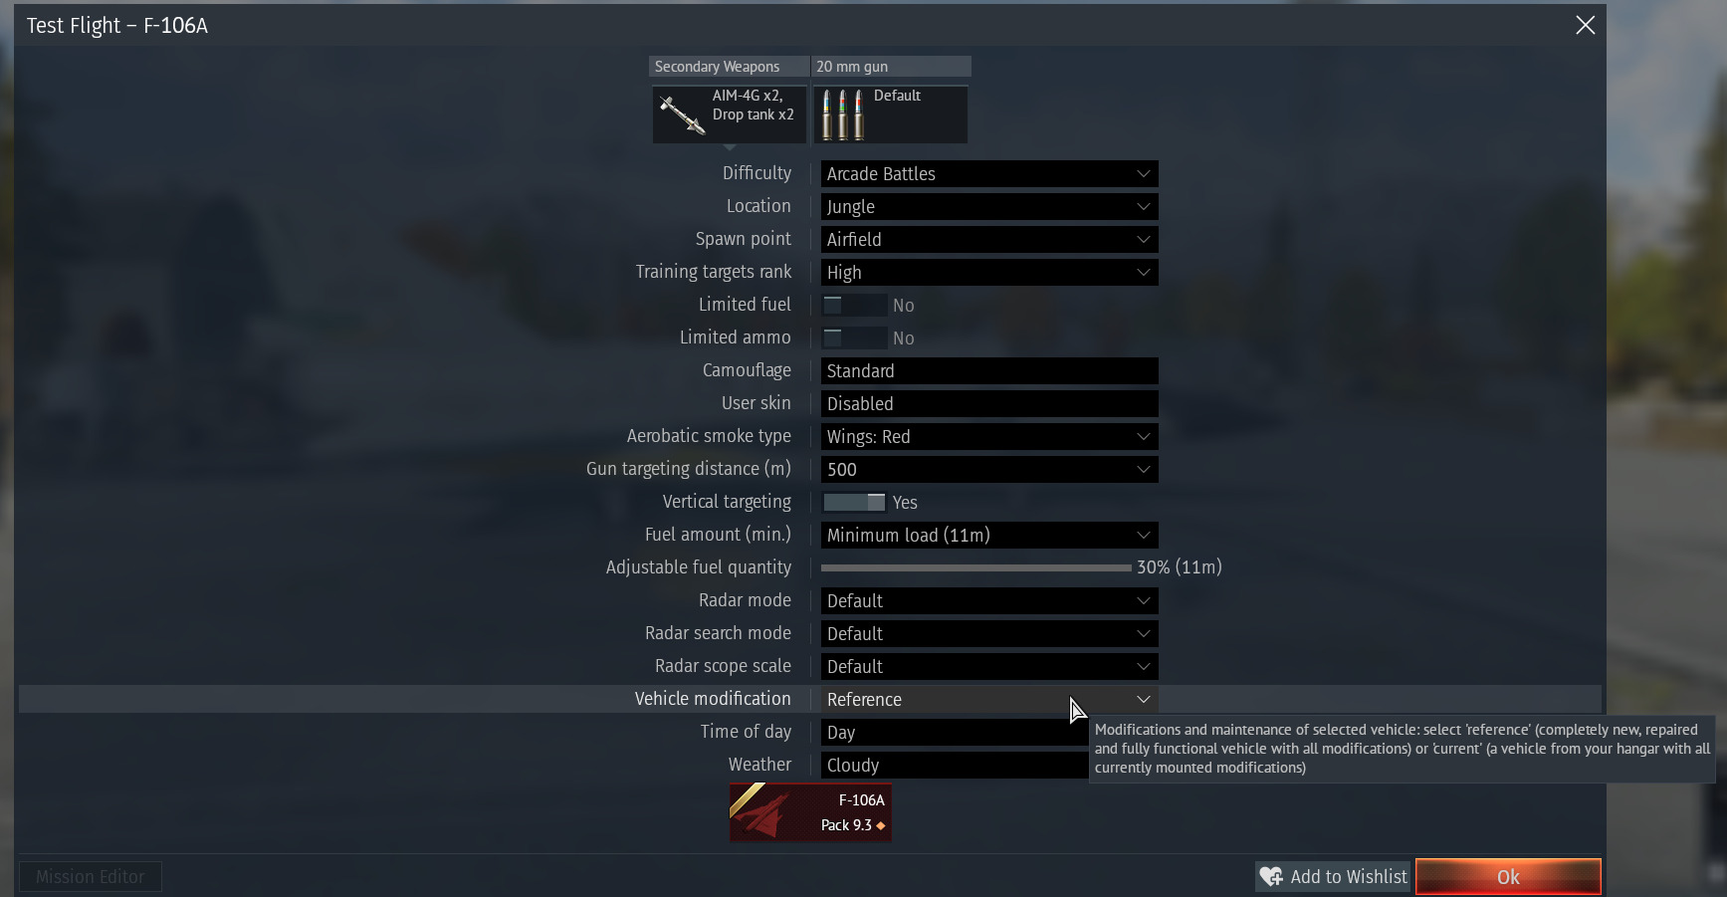The image size is (1727, 897).
Task: Open Aerobatic smoke type dropdown arrow
Action: click(1143, 436)
